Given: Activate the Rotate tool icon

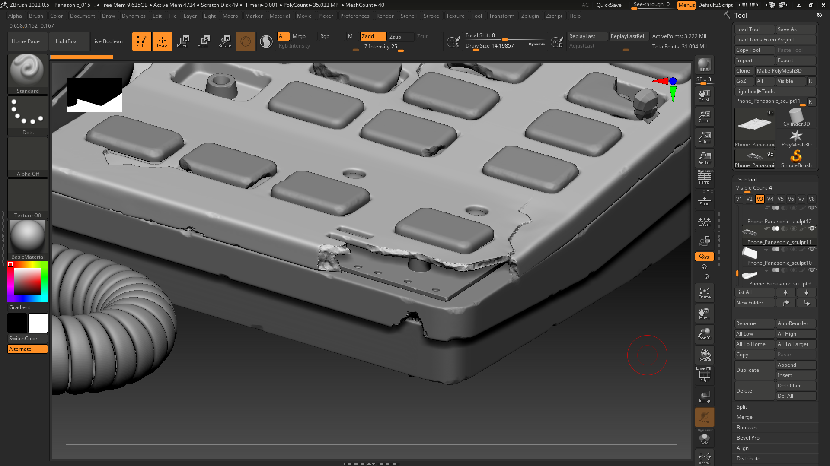Looking at the screenshot, I should (225, 41).
